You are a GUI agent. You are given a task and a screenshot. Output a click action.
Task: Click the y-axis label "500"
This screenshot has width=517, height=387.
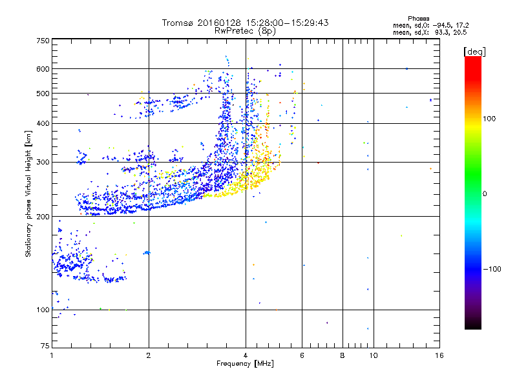coord(43,94)
